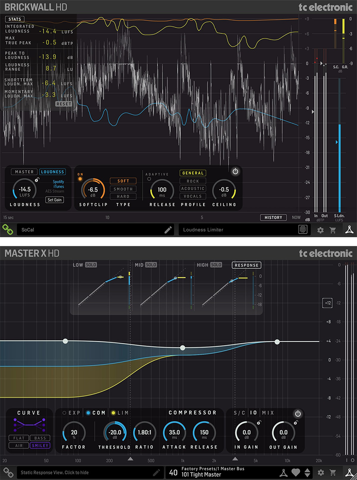Solo the MID band
The image size is (357, 480).
pos(151,265)
